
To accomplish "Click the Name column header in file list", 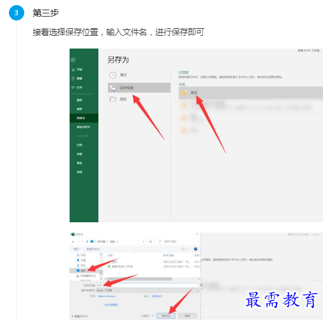I will 110,255.
